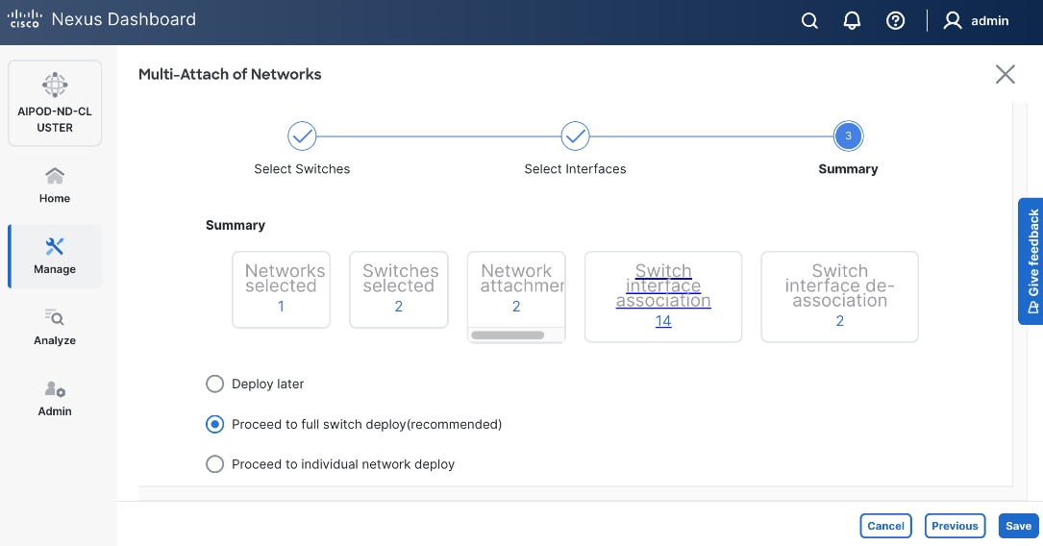Open the Manage tools icon

click(x=55, y=247)
